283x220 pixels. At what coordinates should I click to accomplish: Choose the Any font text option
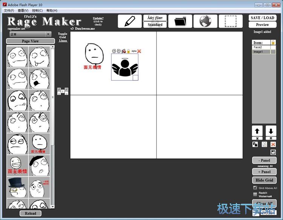click(x=155, y=18)
